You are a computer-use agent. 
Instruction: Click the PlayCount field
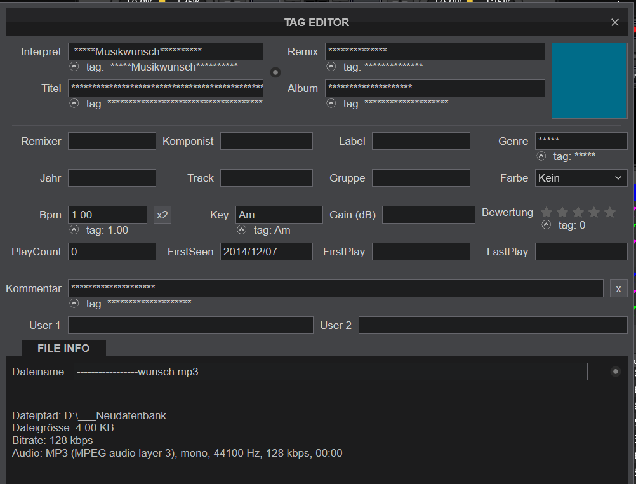tap(112, 252)
